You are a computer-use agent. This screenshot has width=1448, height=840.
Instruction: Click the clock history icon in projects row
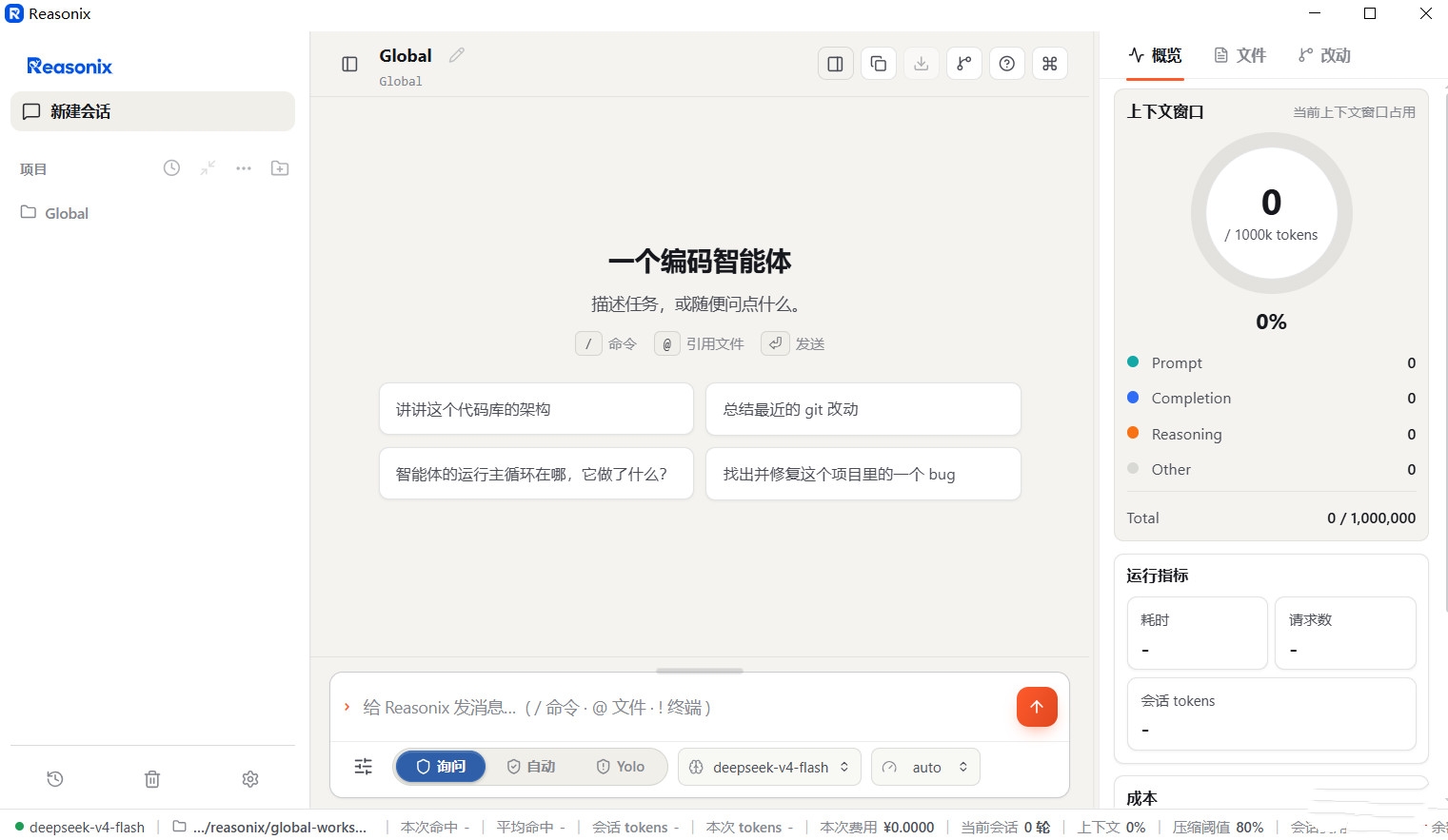171,168
